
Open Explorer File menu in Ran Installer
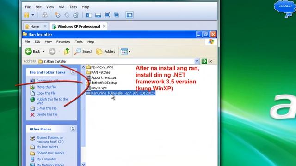click(27, 42)
